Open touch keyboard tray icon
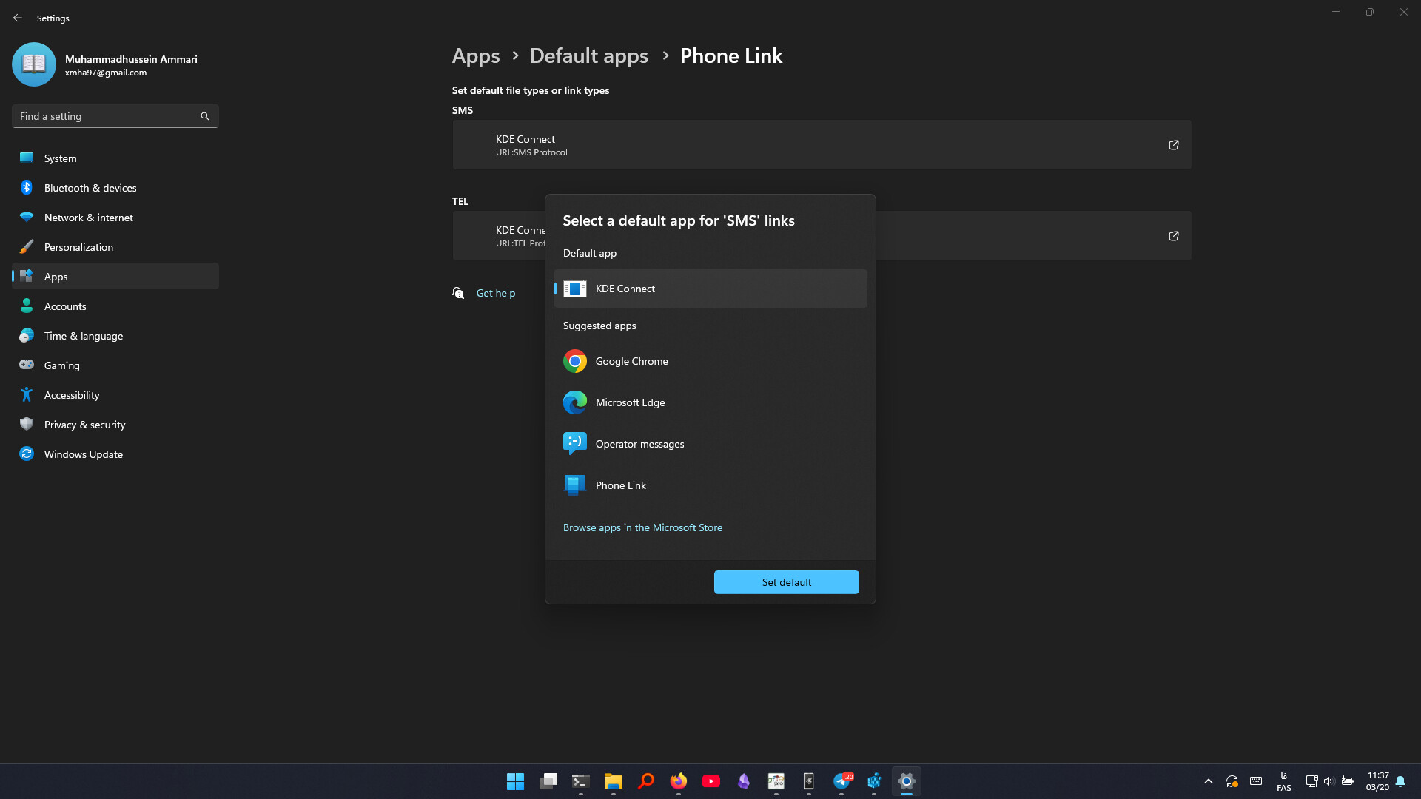The height and width of the screenshot is (799, 1421). click(1256, 781)
